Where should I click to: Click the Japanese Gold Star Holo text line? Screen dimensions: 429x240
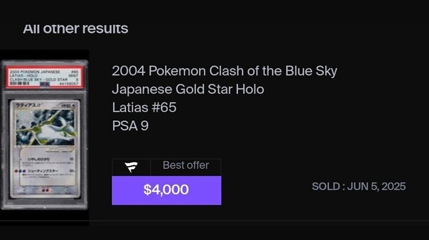tap(188, 89)
